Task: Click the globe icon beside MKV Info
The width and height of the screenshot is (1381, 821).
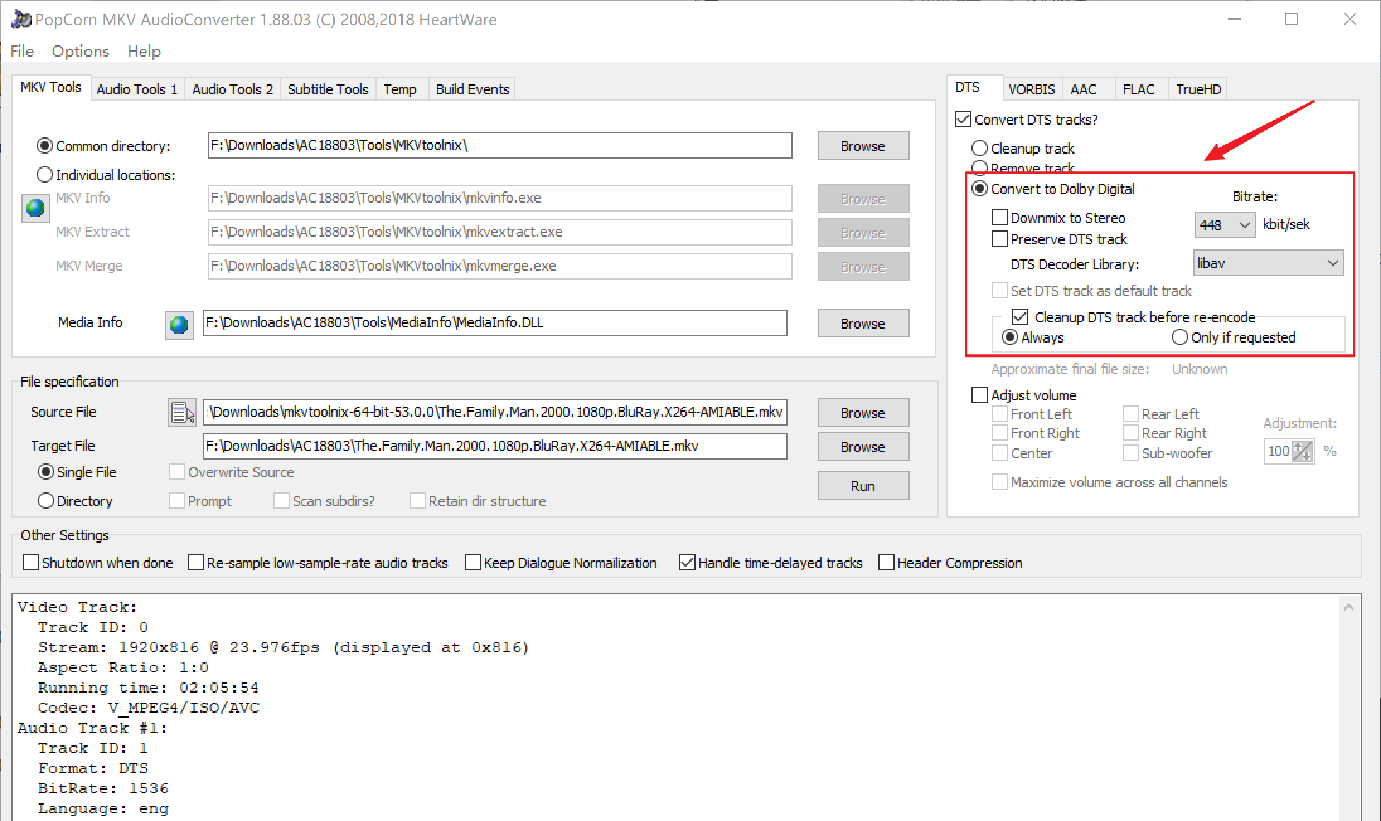Action: [35, 207]
